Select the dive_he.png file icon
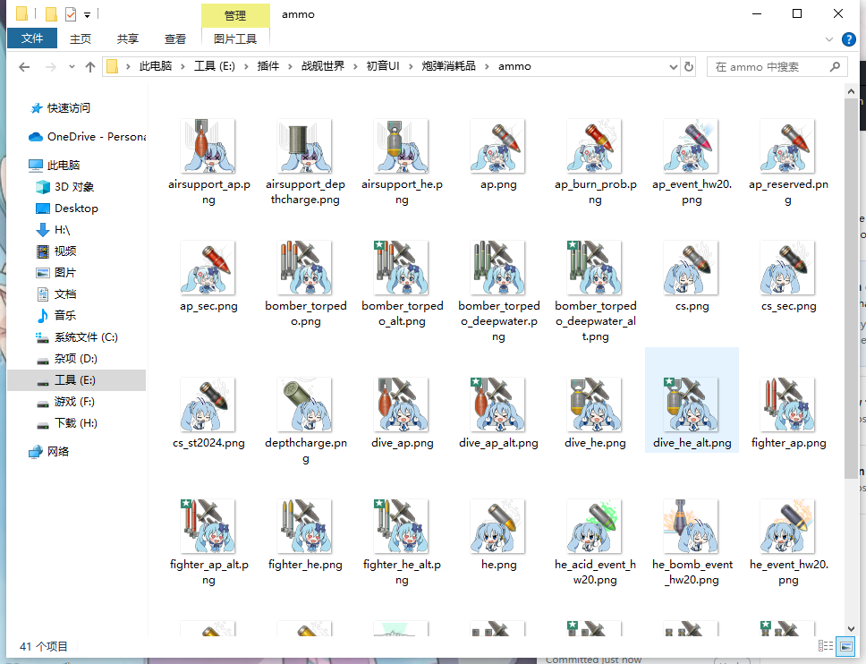 click(595, 404)
